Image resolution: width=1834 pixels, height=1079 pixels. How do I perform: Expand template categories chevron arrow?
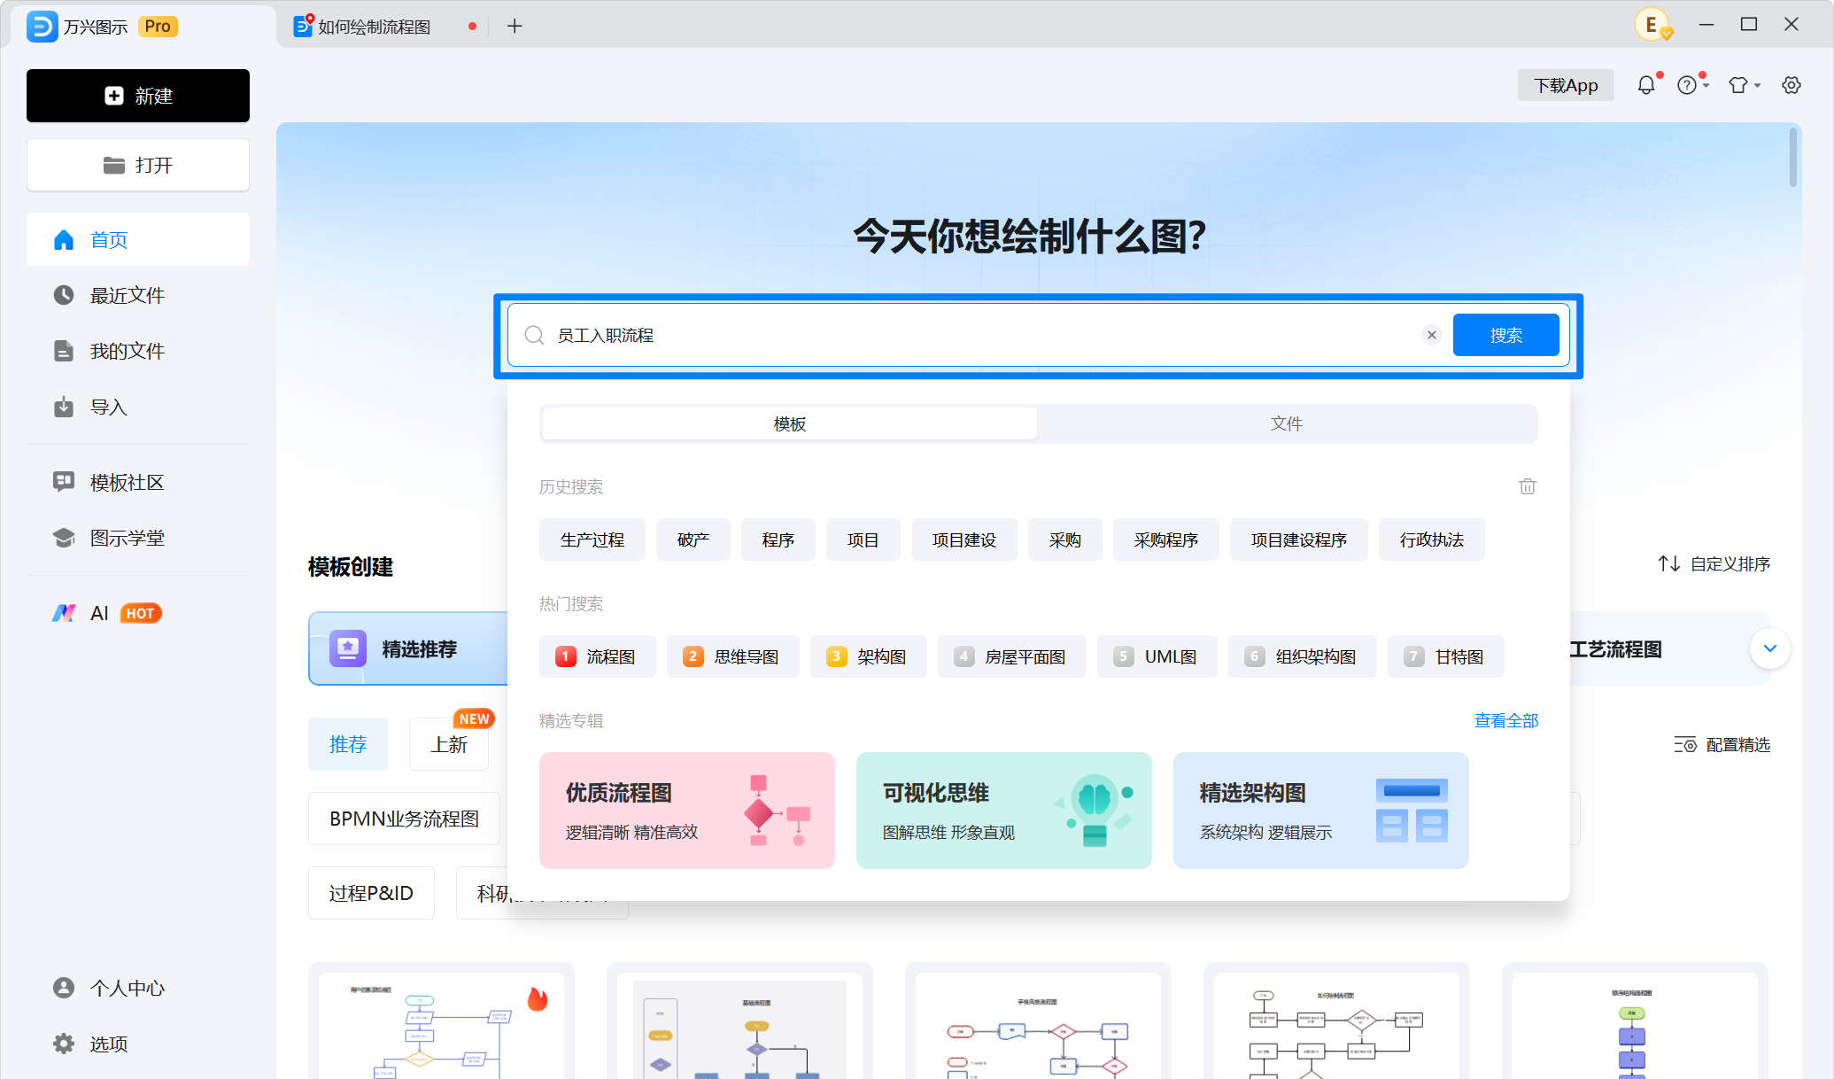(1769, 648)
